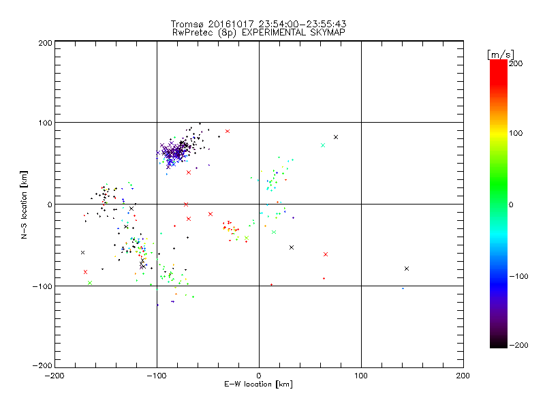The height and width of the screenshot is (409, 545).
Task: Select cyan X marker at E-W 62, N-S 72
Action: tap(323, 145)
